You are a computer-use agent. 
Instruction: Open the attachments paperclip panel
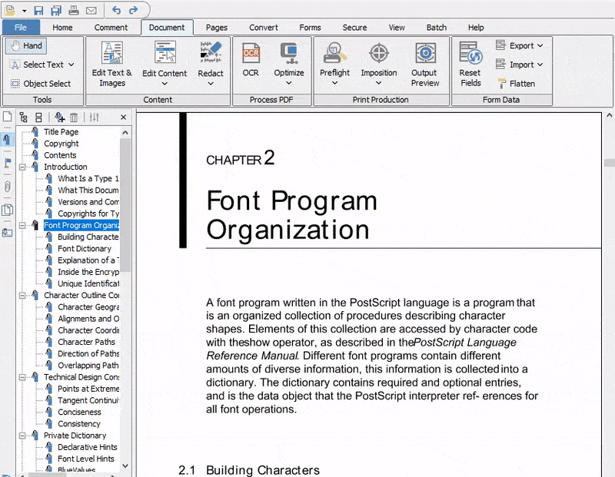click(x=8, y=187)
